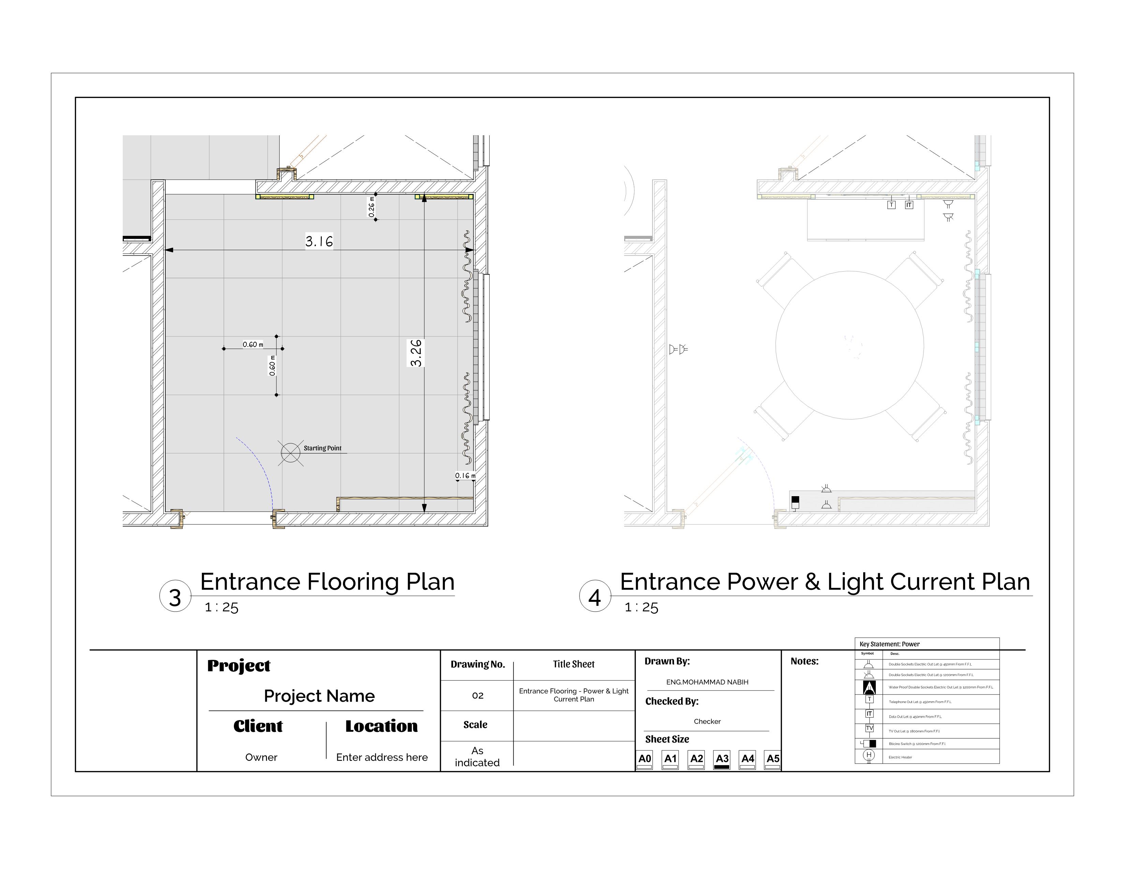Click the 3.26 vertical dimension label

coord(416,353)
